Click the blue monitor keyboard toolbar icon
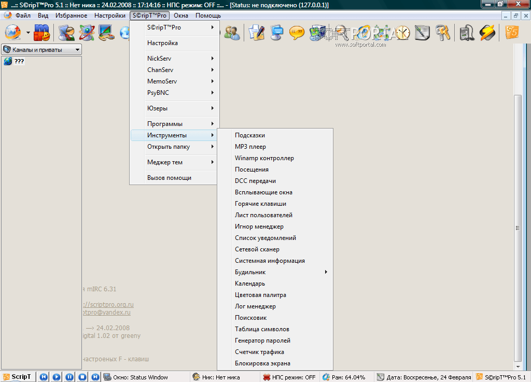 (277, 33)
